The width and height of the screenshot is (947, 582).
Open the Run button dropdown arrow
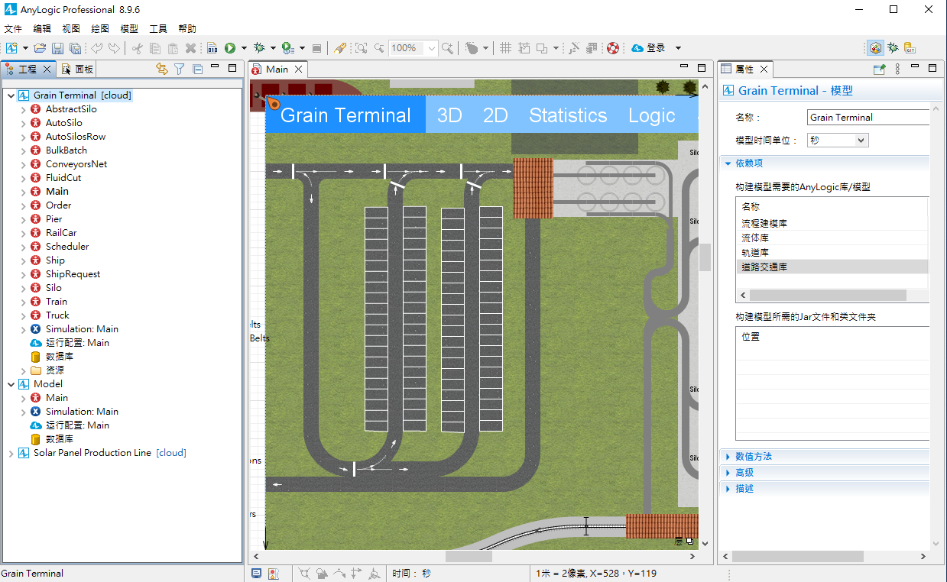[244, 48]
